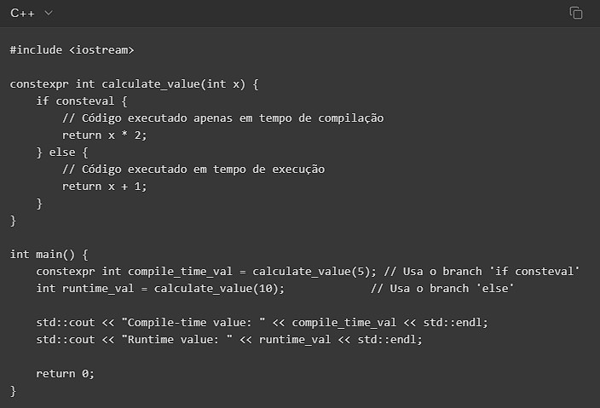Click the #include <iostream> line
600x408 pixels.
[72, 50]
